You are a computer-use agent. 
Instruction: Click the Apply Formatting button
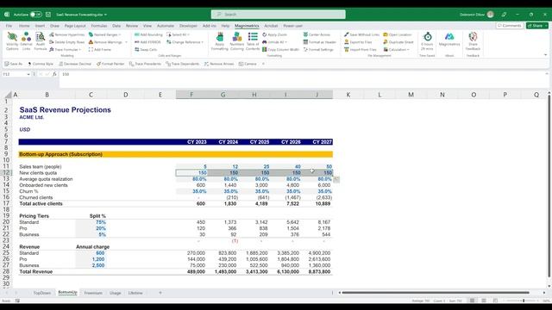tap(220, 41)
